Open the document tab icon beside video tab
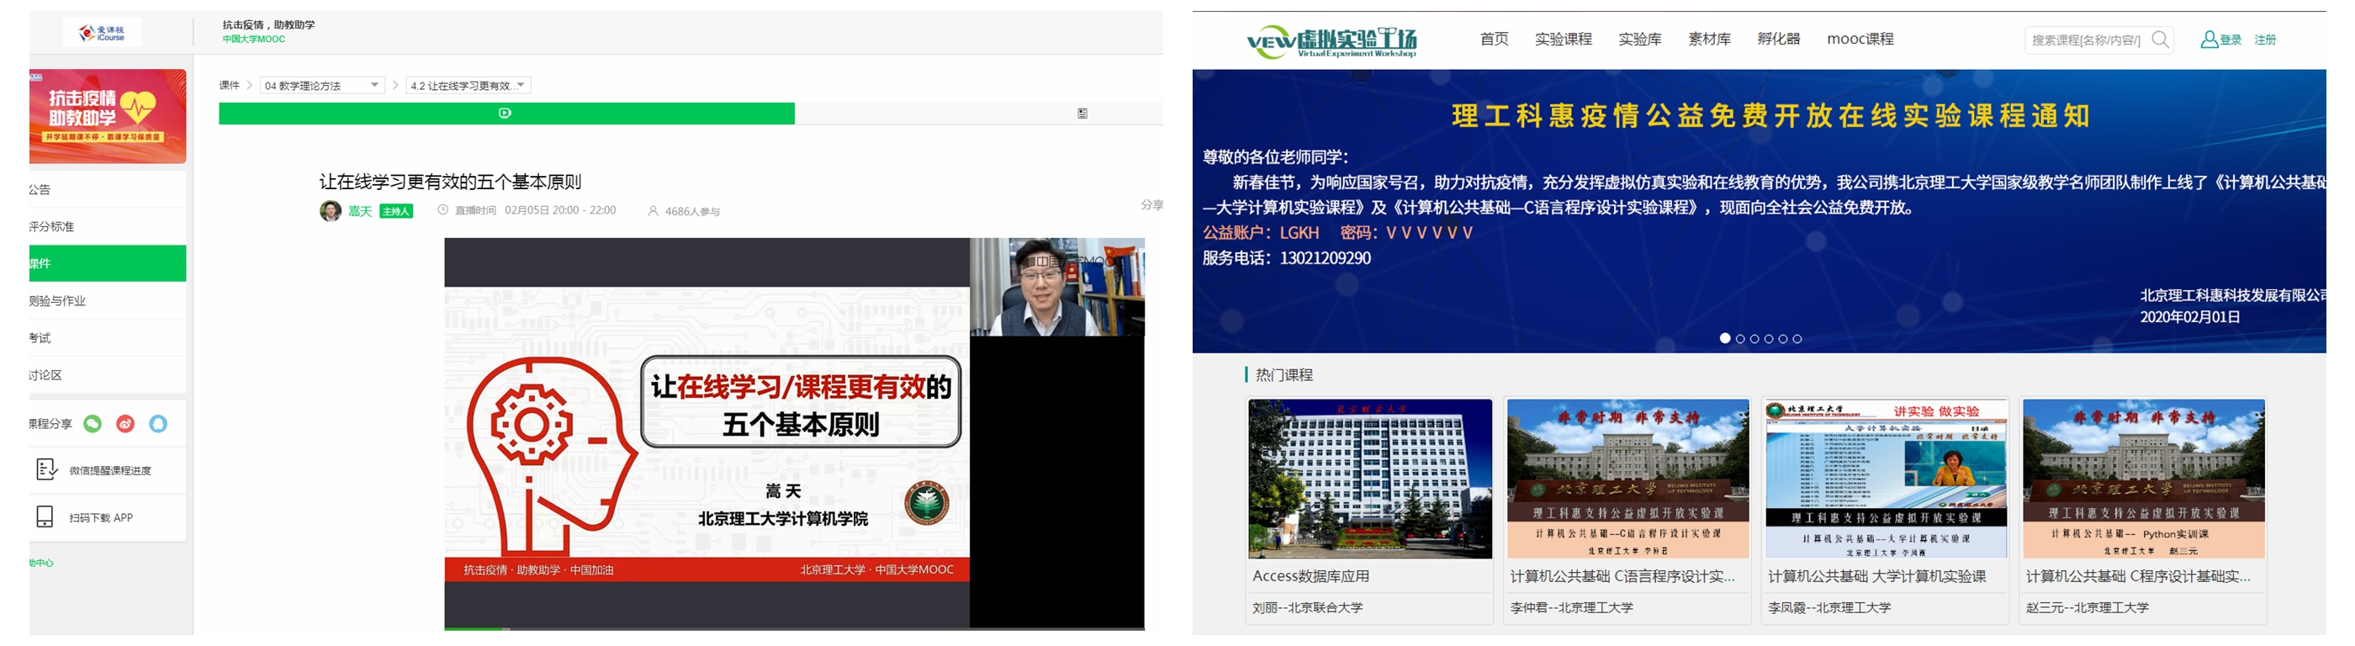The height and width of the screenshot is (646, 2355). 1082,114
